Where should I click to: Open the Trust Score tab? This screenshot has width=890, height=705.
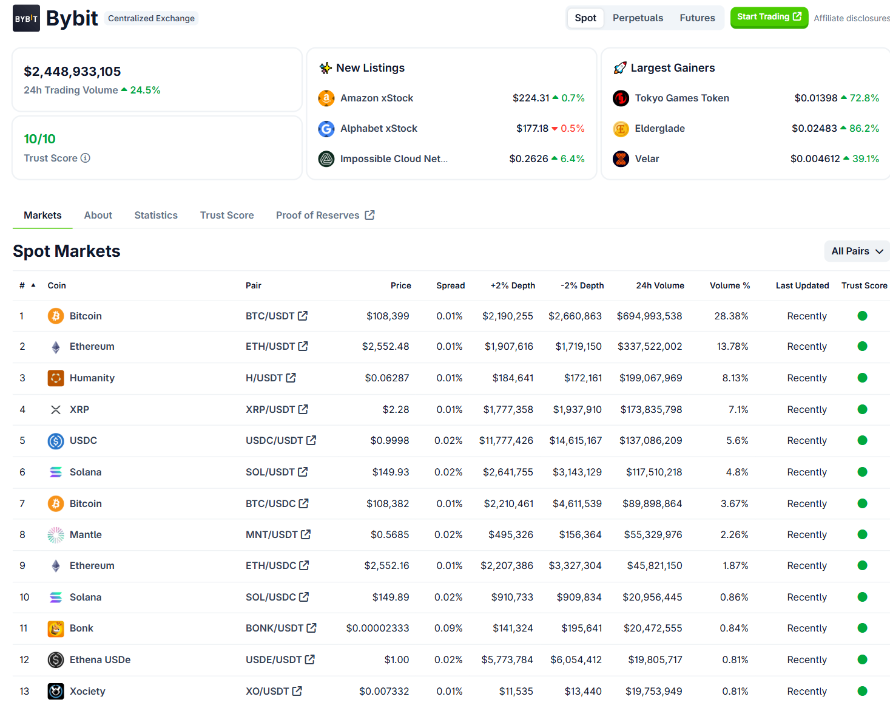coord(227,215)
